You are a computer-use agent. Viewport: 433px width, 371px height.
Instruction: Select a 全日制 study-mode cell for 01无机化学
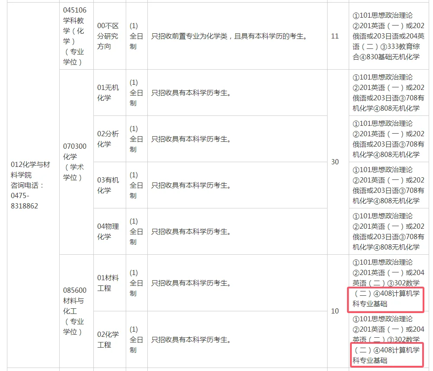(x=137, y=93)
